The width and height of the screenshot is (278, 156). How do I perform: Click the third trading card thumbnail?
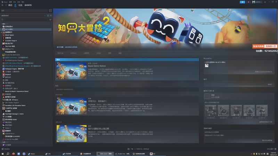point(236,111)
